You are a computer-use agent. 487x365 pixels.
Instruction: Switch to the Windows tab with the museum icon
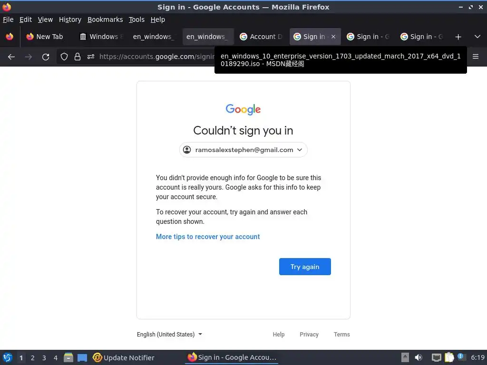click(x=102, y=37)
